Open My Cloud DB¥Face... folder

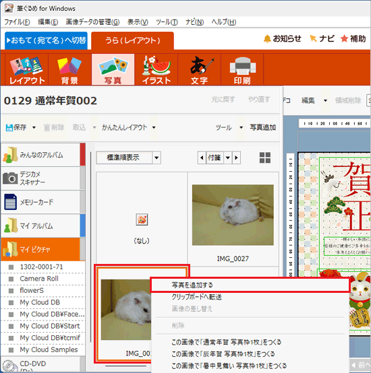click(43, 314)
